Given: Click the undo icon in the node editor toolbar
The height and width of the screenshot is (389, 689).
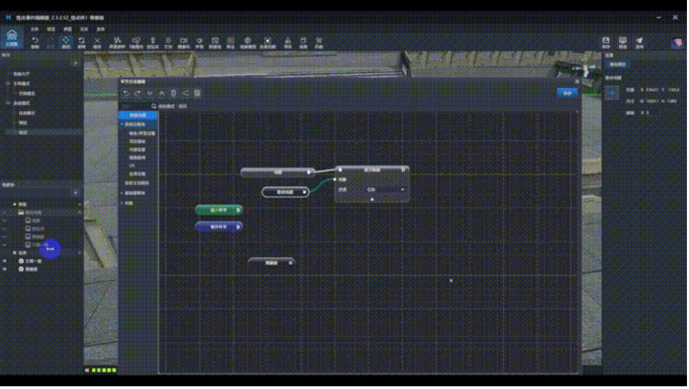Looking at the screenshot, I should tap(126, 93).
